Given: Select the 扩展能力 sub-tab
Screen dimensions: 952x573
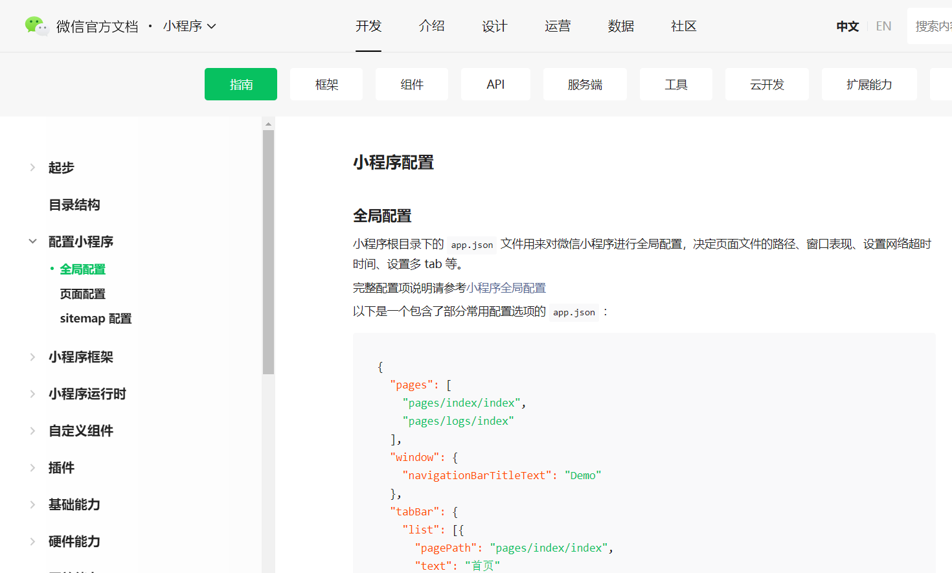Looking at the screenshot, I should (869, 84).
